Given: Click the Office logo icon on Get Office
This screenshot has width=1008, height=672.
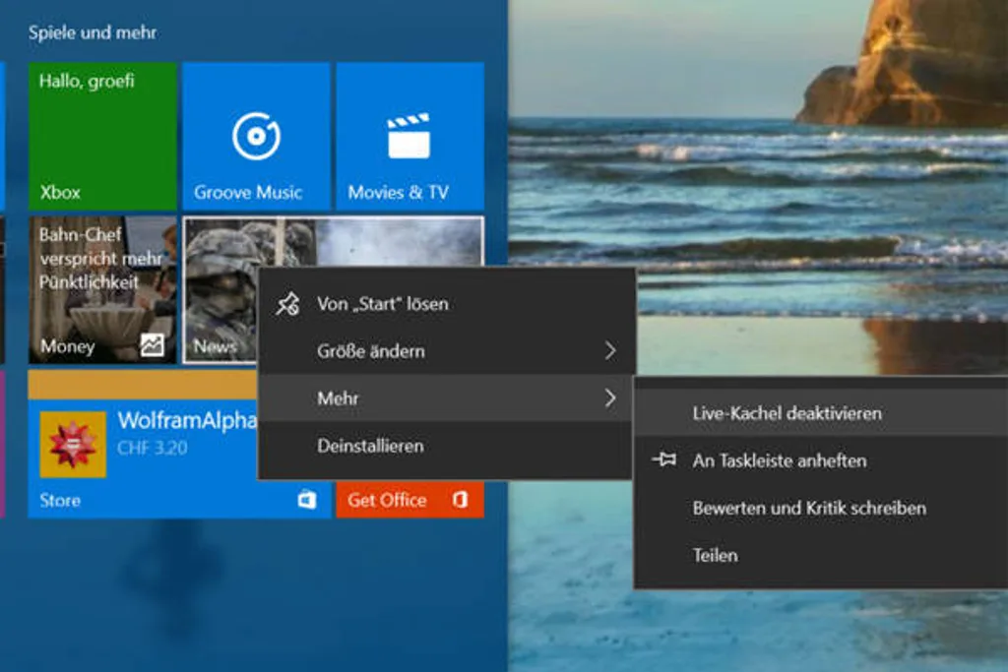Looking at the screenshot, I should 460,499.
